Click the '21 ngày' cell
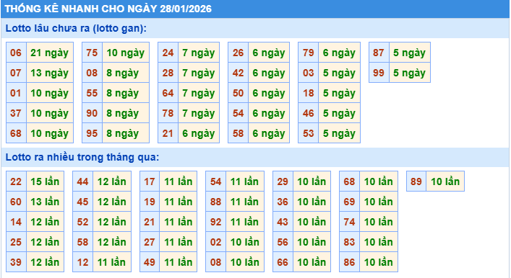The height and width of the screenshot is (278, 511). point(50,53)
